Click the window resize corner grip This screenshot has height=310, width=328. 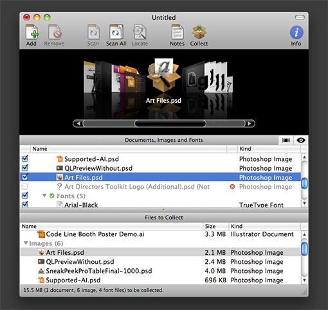304,293
